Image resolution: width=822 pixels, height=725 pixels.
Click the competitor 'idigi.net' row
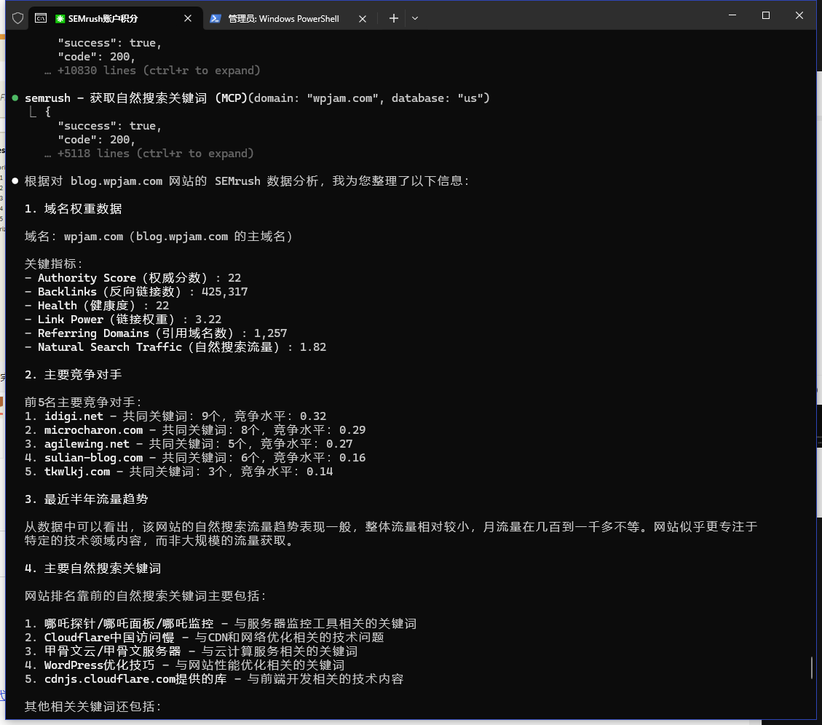pos(175,416)
